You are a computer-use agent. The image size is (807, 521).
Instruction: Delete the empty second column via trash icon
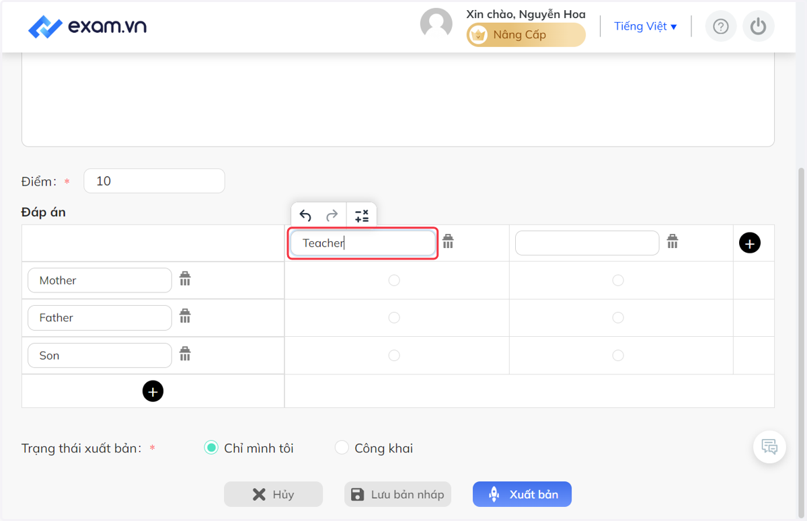(672, 241)
